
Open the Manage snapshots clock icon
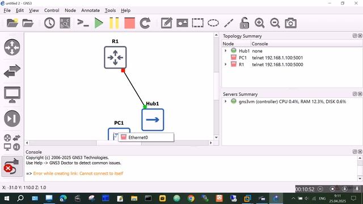coord(49,23)
